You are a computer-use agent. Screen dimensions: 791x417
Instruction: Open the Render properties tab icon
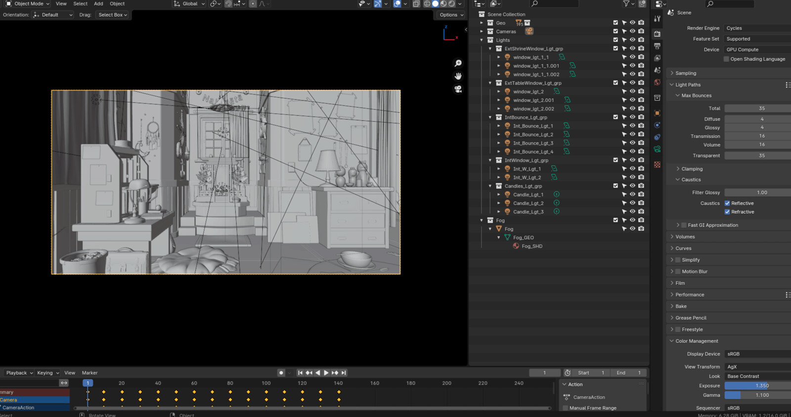[657, 34]
